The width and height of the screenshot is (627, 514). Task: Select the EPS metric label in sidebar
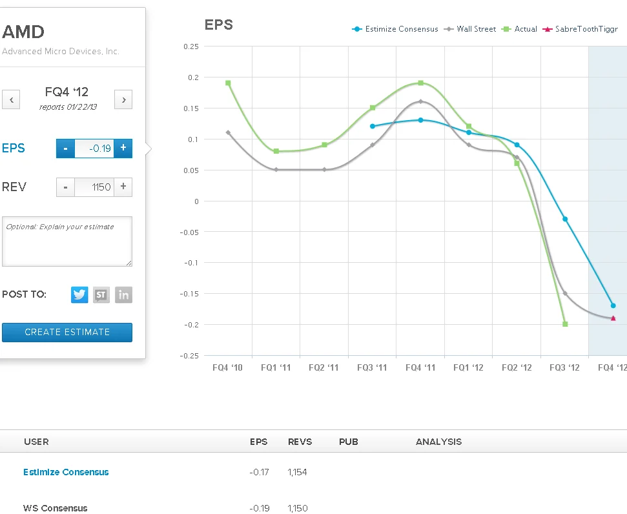tap(13, 149)
